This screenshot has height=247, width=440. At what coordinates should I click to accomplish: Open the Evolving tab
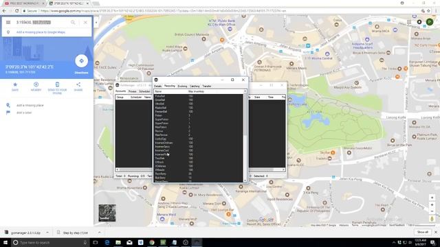(x=182, y=86)
